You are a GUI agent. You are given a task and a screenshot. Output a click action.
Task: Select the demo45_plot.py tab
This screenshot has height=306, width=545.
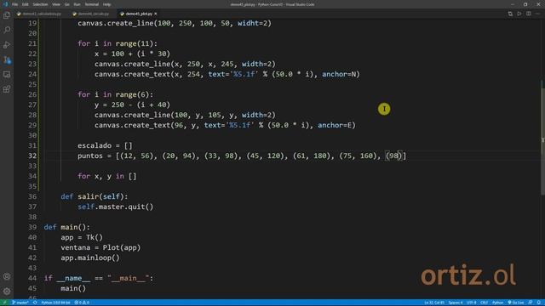click(x=138, y=14)
